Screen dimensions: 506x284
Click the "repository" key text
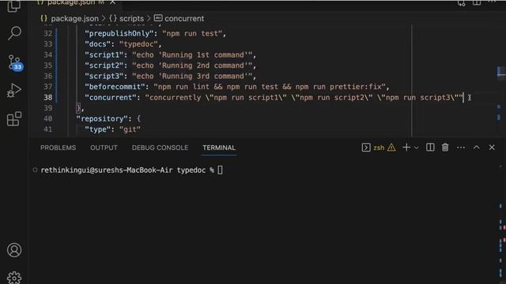102,118
